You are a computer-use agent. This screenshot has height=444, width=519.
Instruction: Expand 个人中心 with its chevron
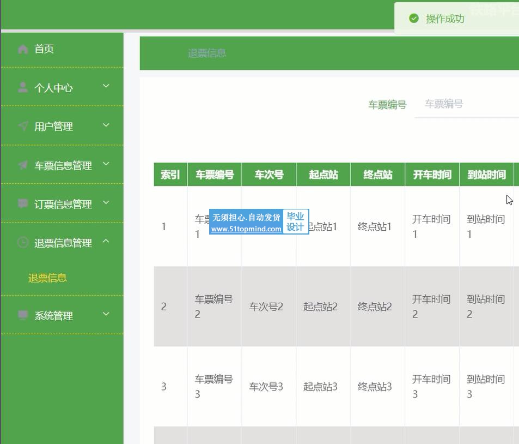point(106,86)
